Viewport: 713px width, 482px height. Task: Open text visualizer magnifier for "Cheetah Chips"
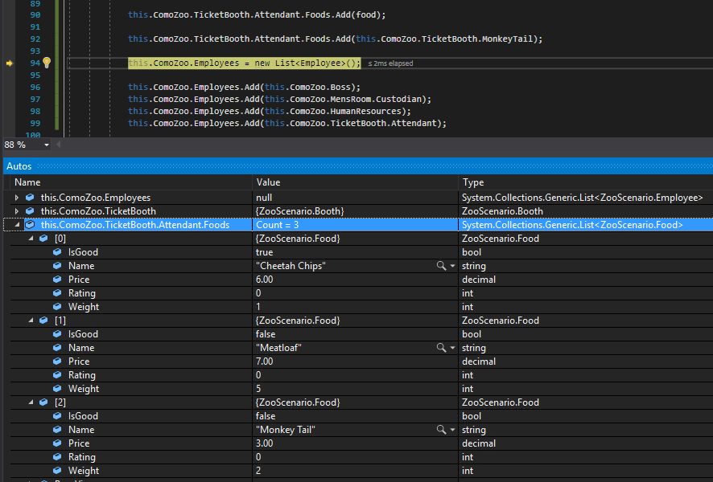pos(441,266)
